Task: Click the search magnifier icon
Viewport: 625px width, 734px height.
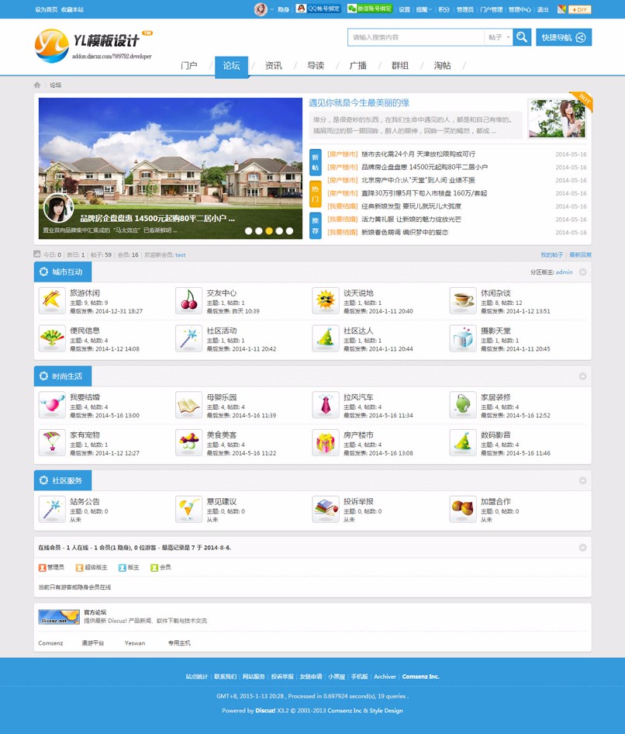Action: (x=521, y=36)
